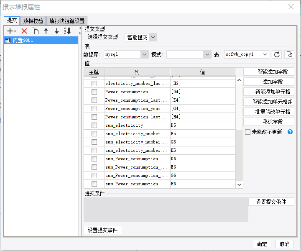Click the 设置提交条件 button
The height and width of the screenshot is (251, 301).
click(x=271, y=202)
